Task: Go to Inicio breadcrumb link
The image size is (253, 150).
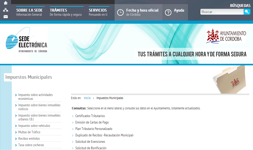Action: tap(87, 98)
